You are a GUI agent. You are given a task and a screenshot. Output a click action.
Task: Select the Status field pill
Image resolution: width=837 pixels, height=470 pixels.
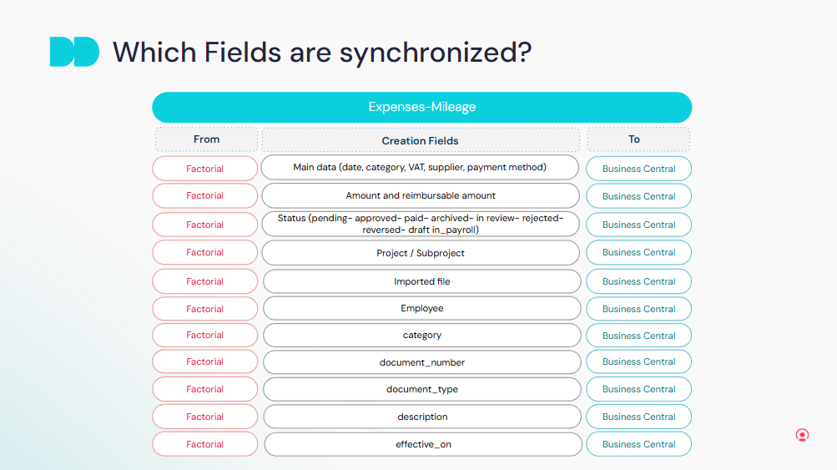(x=421, y=224)
